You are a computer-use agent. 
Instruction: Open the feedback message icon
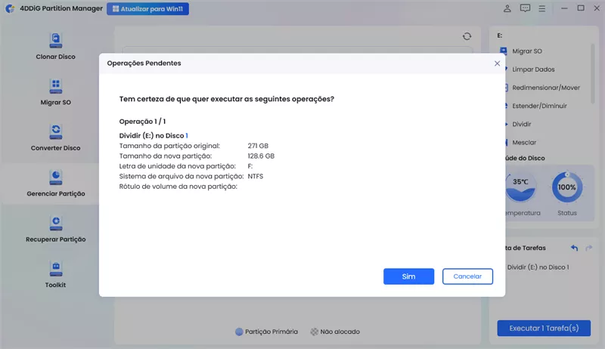tap(525, 8)
